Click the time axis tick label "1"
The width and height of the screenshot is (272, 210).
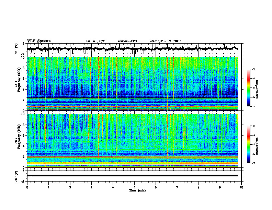(x=48, y=187)
